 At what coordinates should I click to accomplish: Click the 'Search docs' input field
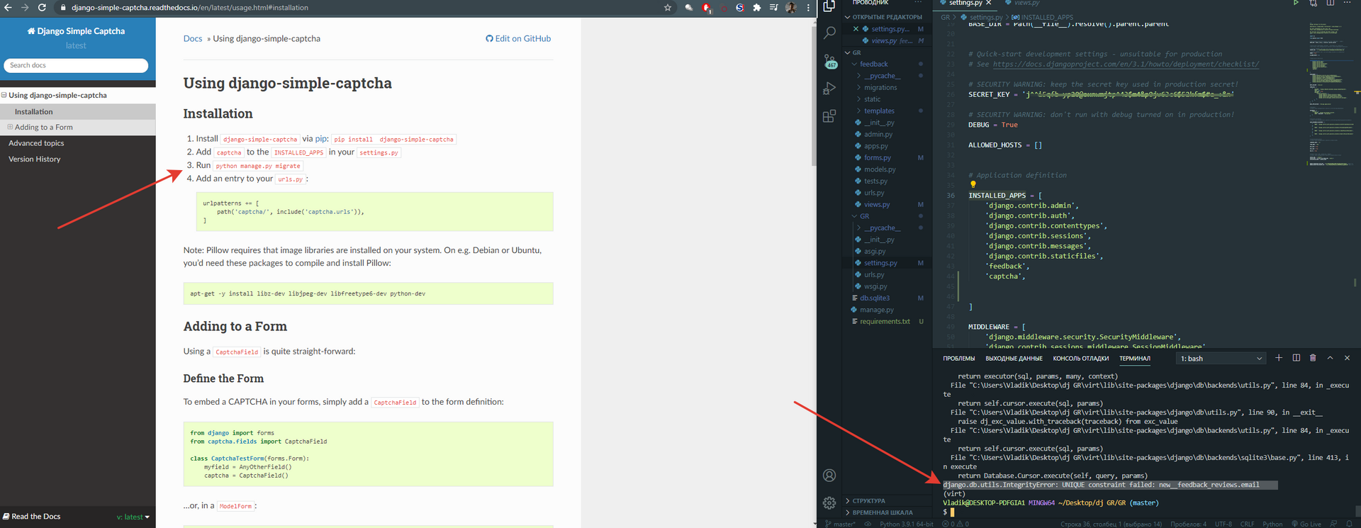click(x=76, y=65)
